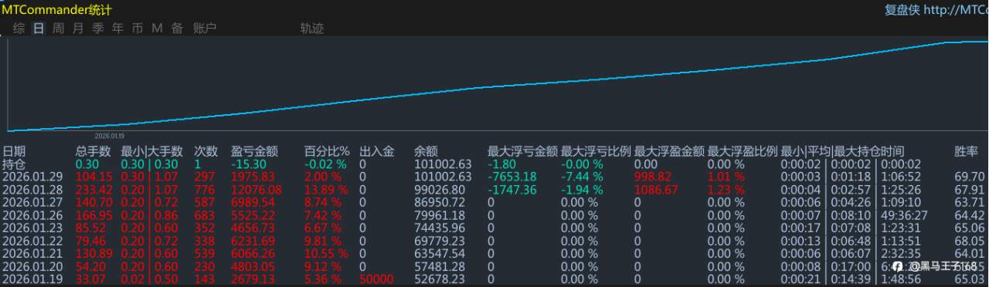989x287 pixels.
Task: Click profit value 6989.54
Action: (253, 202)
